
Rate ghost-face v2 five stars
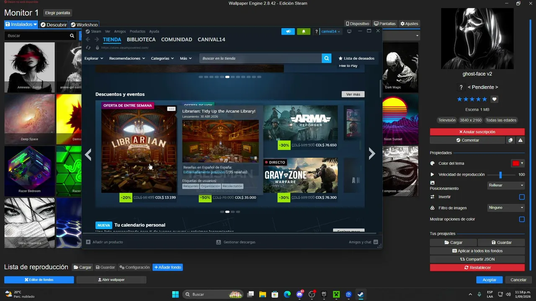(x=484, y=99)
